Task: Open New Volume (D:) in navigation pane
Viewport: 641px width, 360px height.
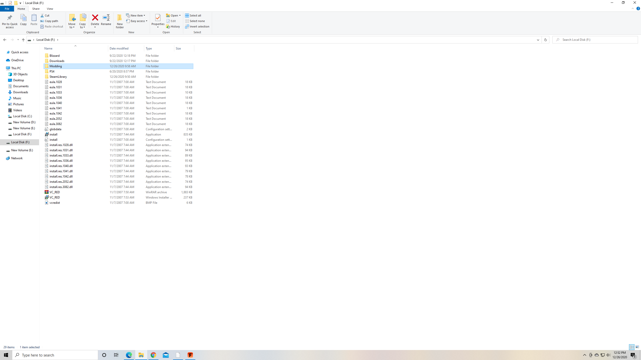Action: [24, 122]
